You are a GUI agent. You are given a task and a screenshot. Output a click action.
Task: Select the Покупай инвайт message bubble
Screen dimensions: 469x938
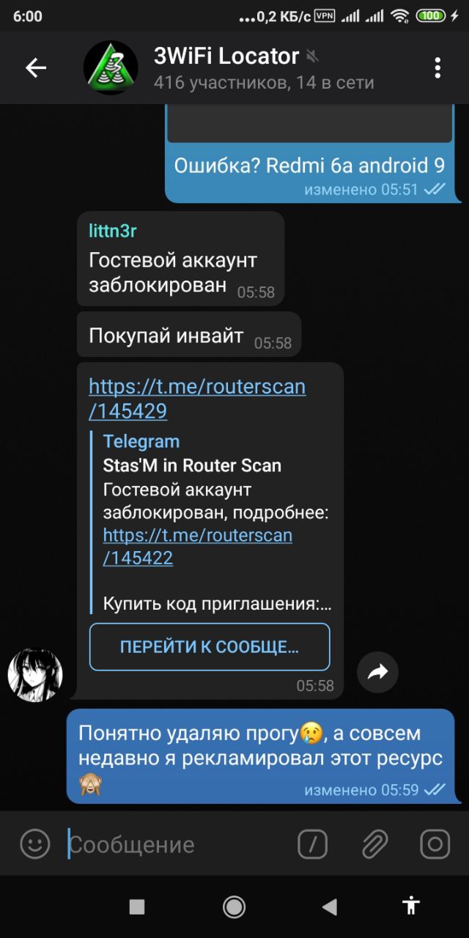pos(189,337)
